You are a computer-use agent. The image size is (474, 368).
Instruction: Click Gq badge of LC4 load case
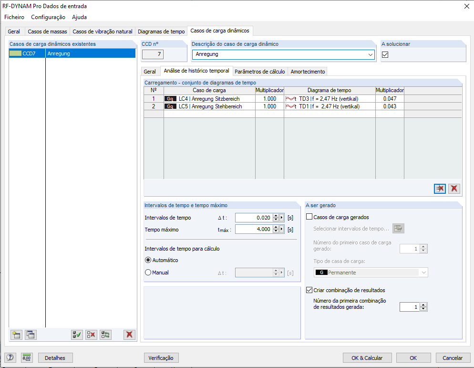170,99
